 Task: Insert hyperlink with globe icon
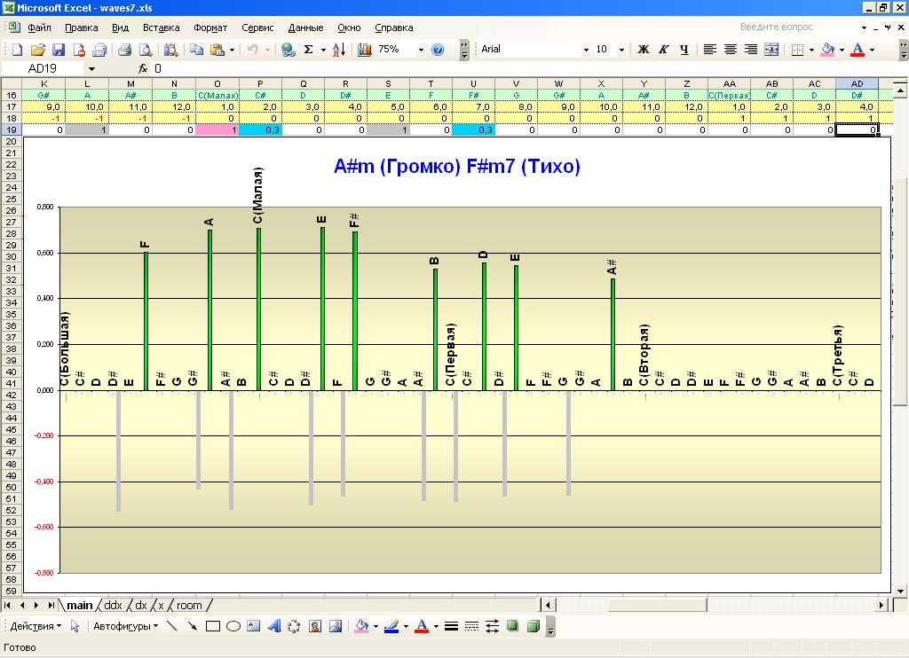288,50
